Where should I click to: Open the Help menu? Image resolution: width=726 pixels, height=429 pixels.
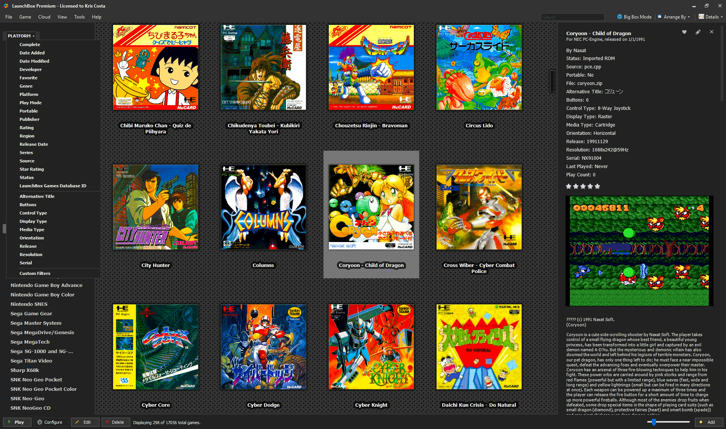96,17
